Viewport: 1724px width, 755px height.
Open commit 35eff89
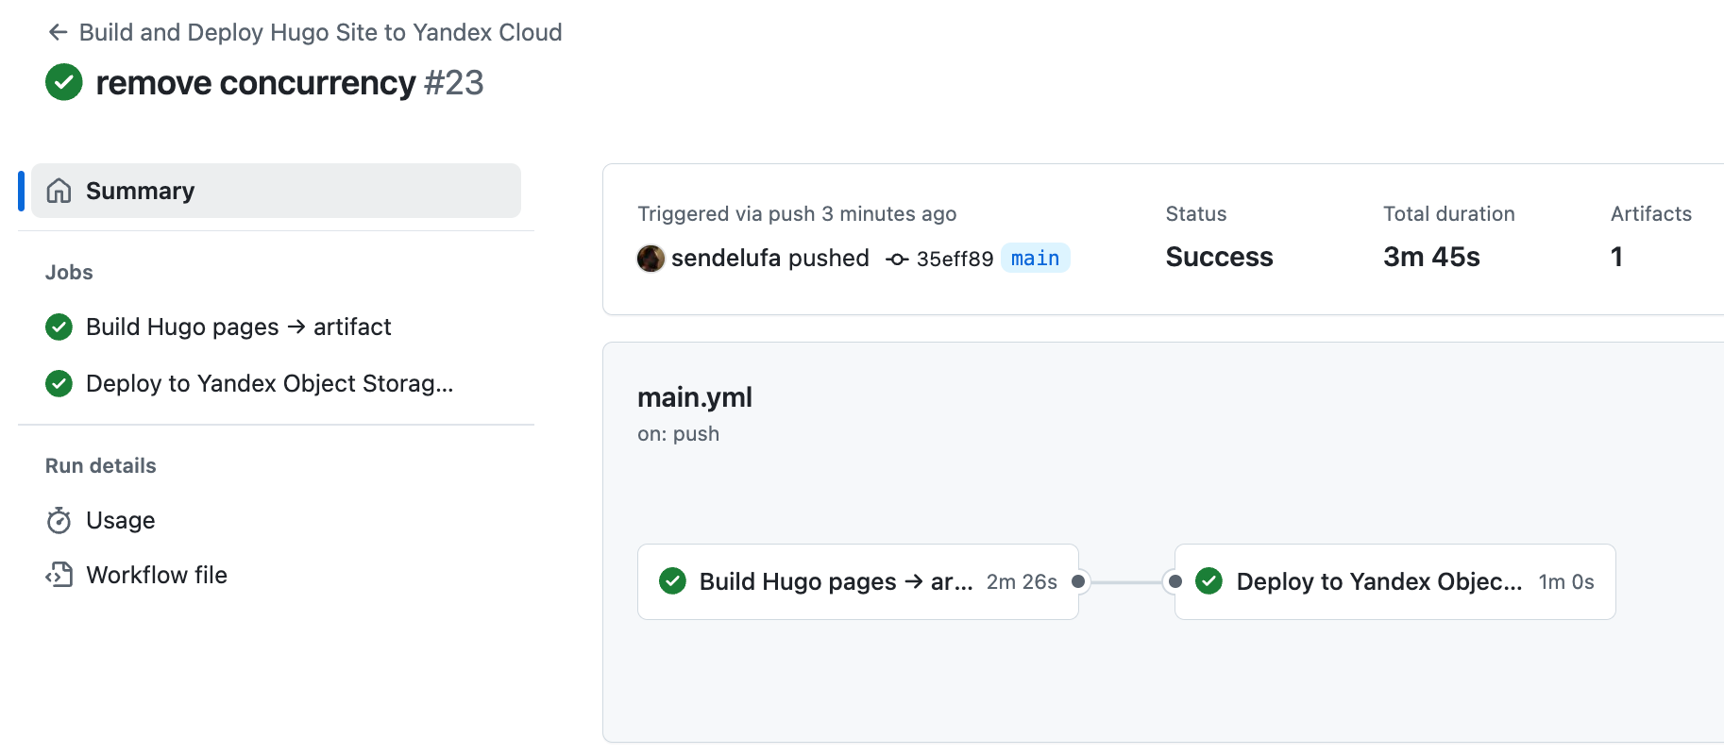point(955,259)
